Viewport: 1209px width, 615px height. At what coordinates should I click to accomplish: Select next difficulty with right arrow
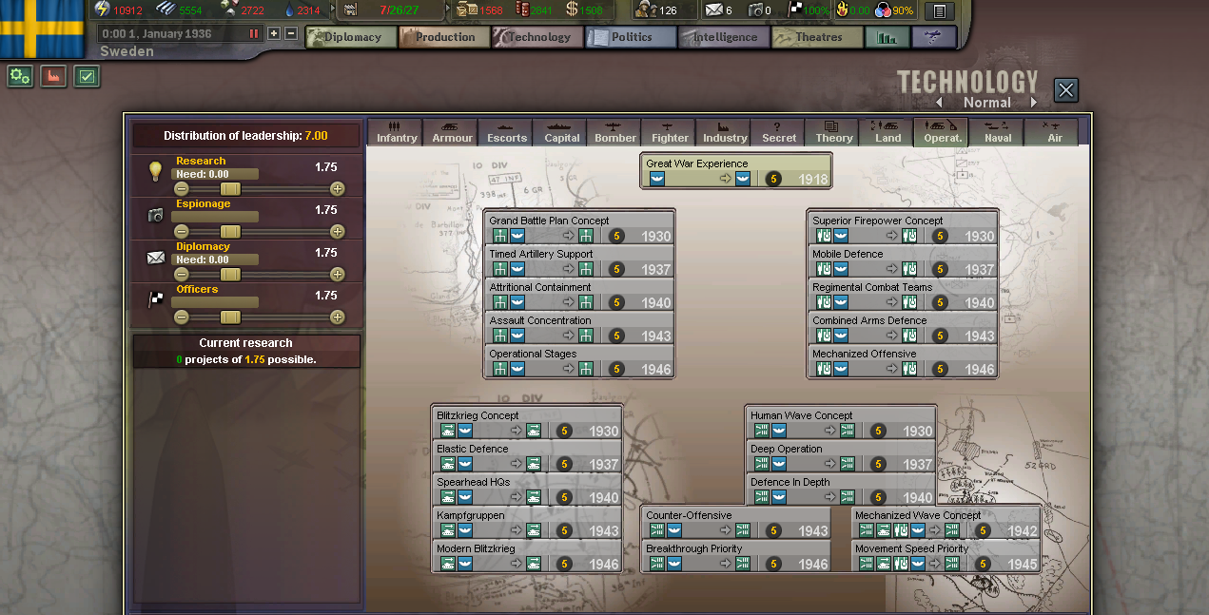click(x=1034, y=103)
